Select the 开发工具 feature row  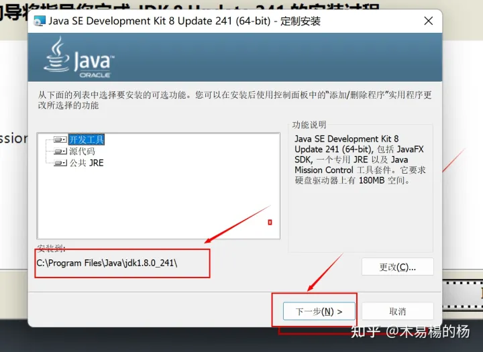pos(87,139)
